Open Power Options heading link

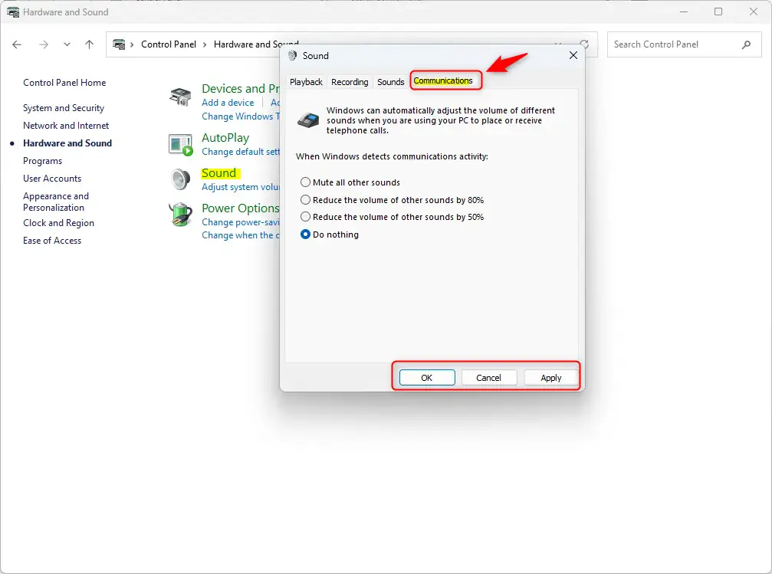[241, 208]
